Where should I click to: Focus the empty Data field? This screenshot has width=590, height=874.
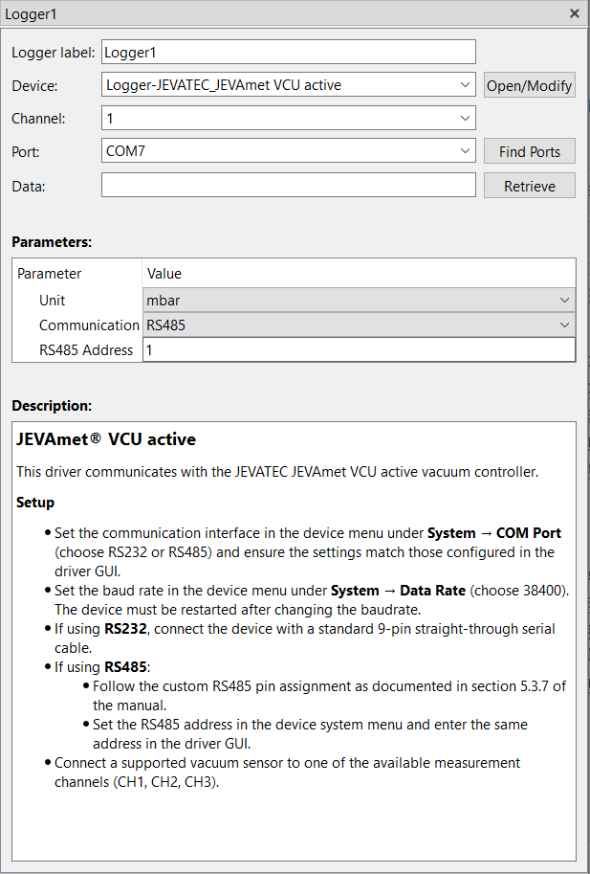(x=289, y=185)
